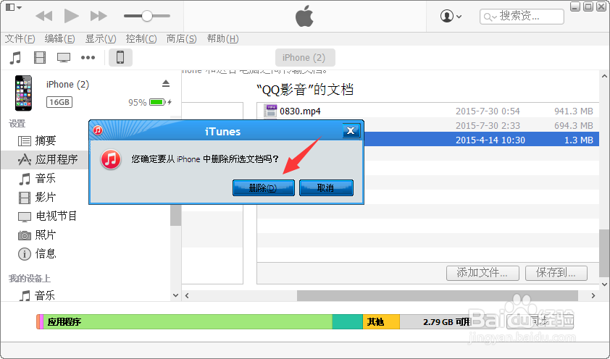Image resolution: width=610 pixels, height=359 pixels.
Task: Click the iPhone device thumbnail
Action: tap(23, 93)
